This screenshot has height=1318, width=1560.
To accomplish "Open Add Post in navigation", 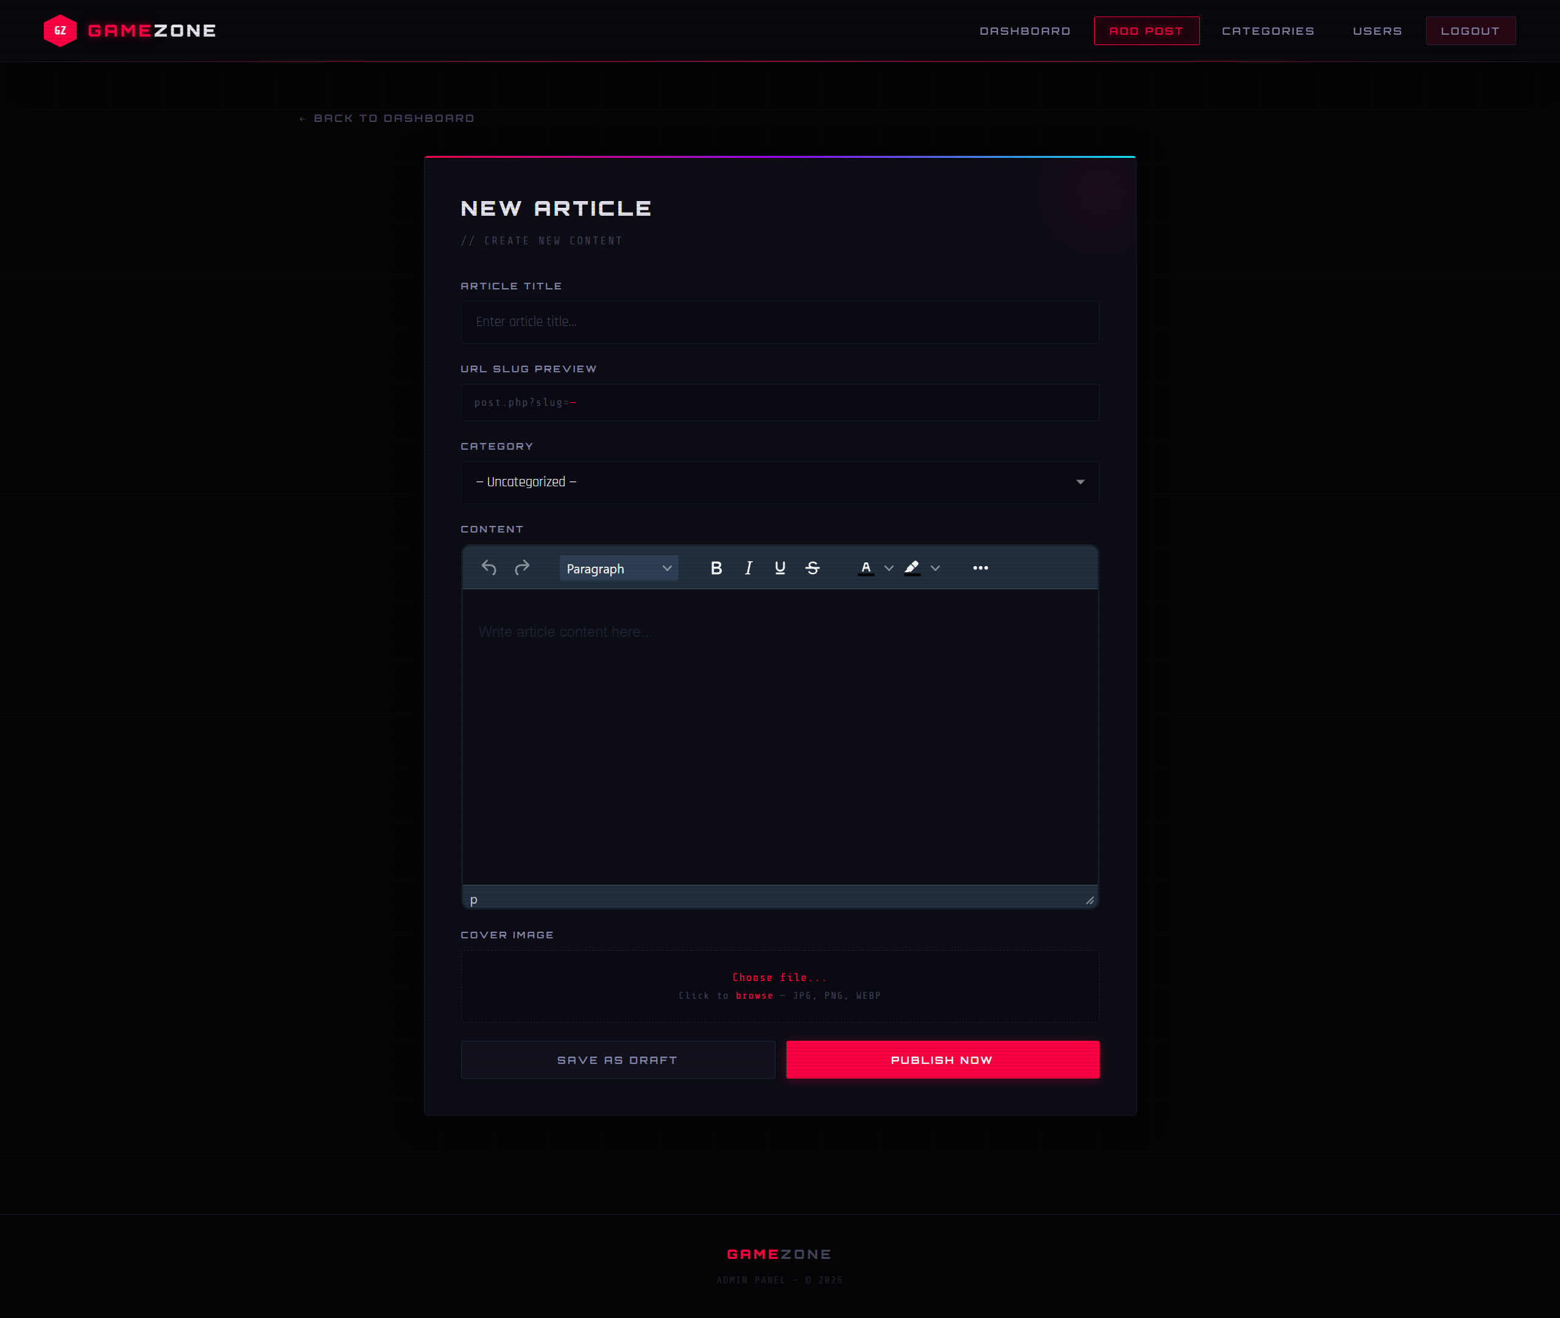I will 1146,30.
